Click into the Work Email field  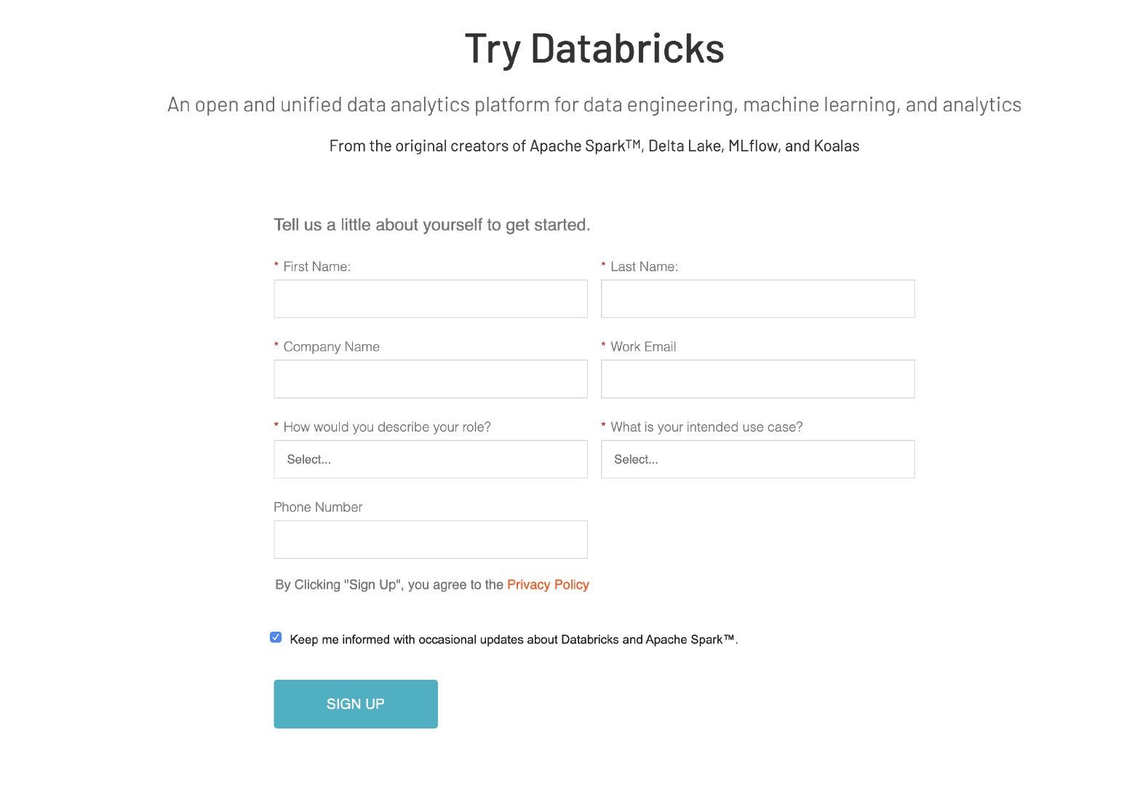757,378
